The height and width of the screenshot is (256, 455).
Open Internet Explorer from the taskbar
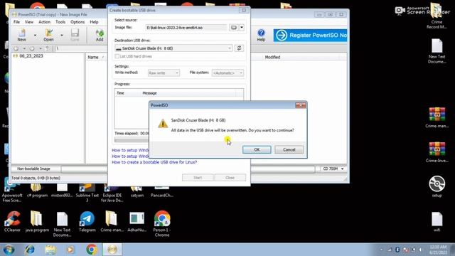30,250
